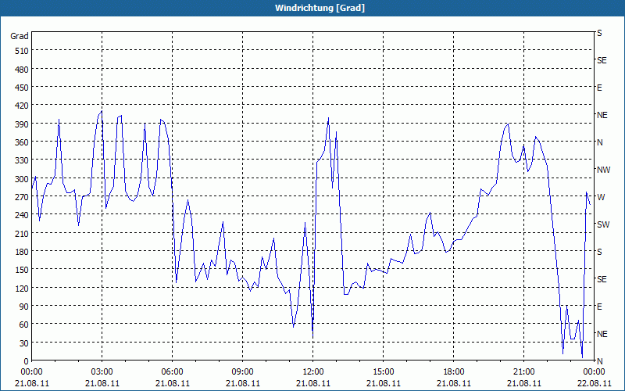This screenshot has width=625, height=391.
Task: Click the "03:00" time label
Action: (102, 372)
